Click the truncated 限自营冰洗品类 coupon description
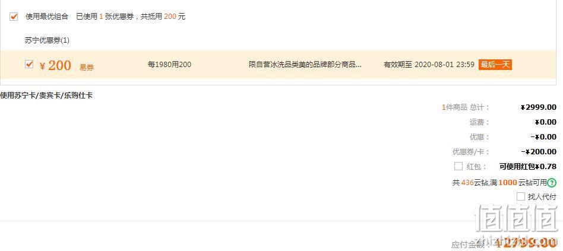Screen dimensions: 563x251 pyautogui.click(x=305, y=65)
